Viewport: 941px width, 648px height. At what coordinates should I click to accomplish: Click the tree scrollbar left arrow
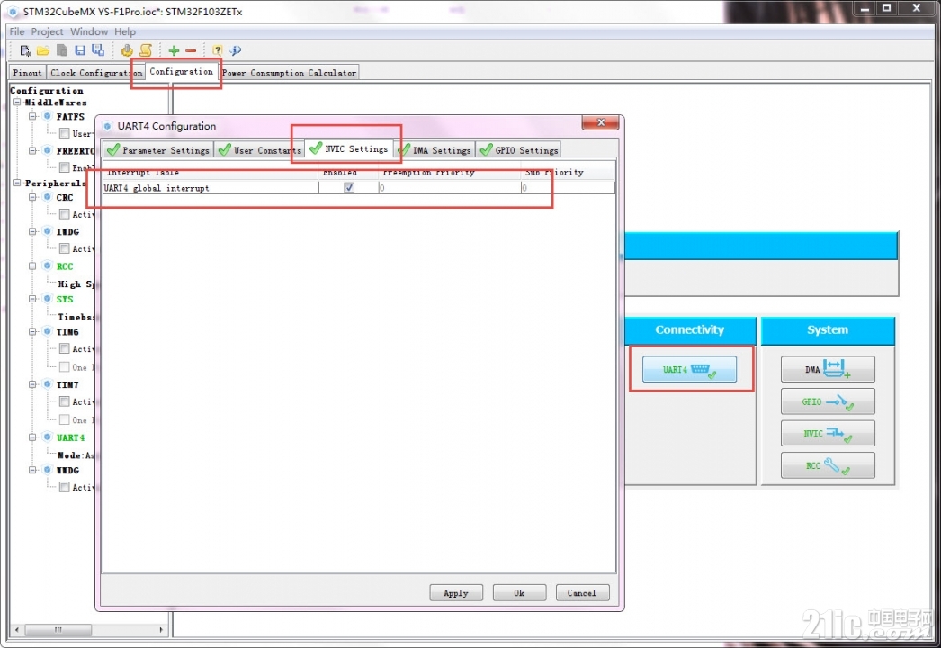point(16,629)
